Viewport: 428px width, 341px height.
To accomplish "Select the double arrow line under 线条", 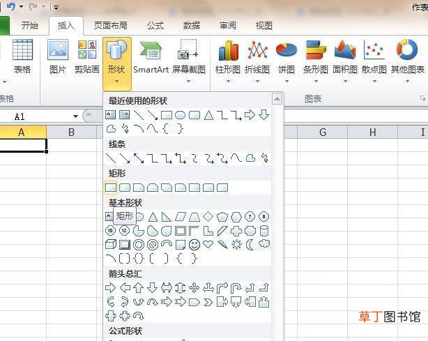I will (139, 158).
